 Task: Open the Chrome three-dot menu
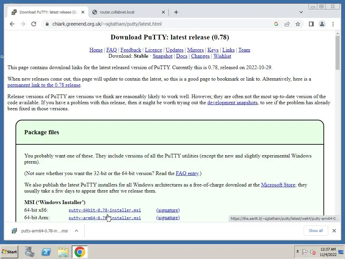[x=333, y=24]
